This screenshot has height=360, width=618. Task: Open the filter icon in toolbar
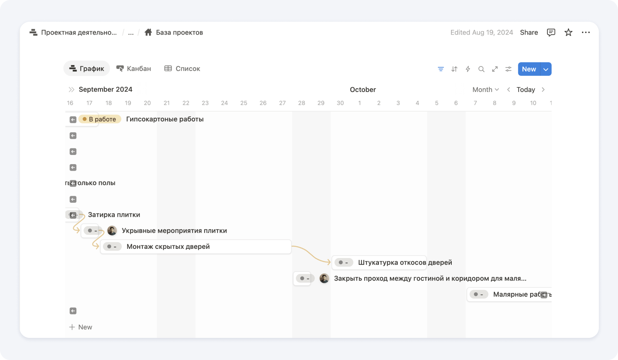pyautogui.click(x=441, y=69)
